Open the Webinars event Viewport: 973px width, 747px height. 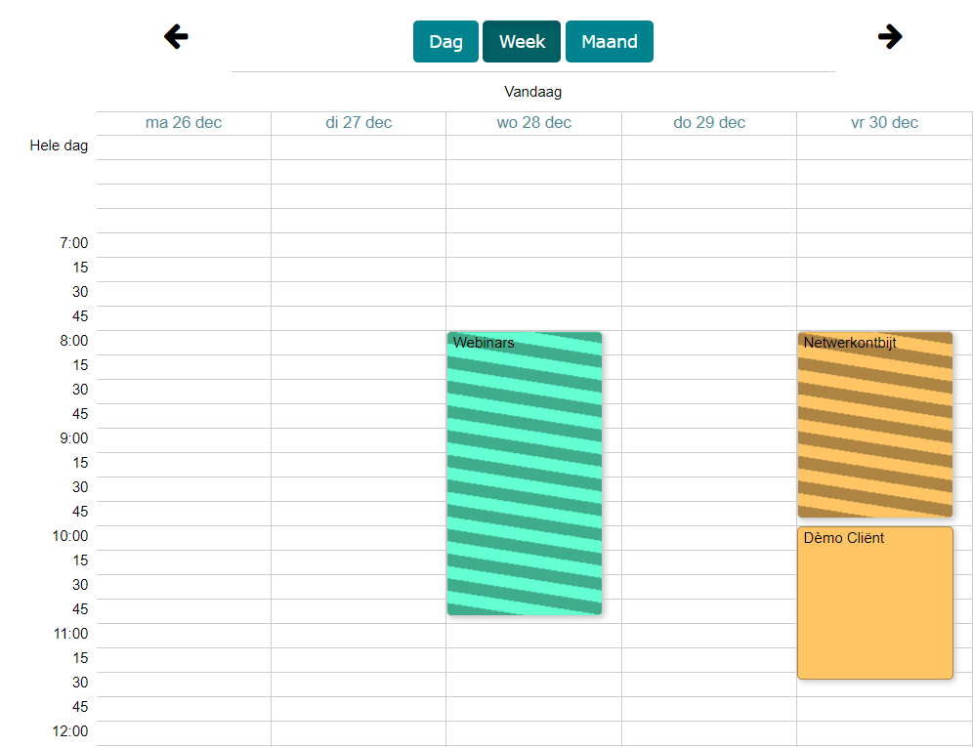click(x=525, y=474)
